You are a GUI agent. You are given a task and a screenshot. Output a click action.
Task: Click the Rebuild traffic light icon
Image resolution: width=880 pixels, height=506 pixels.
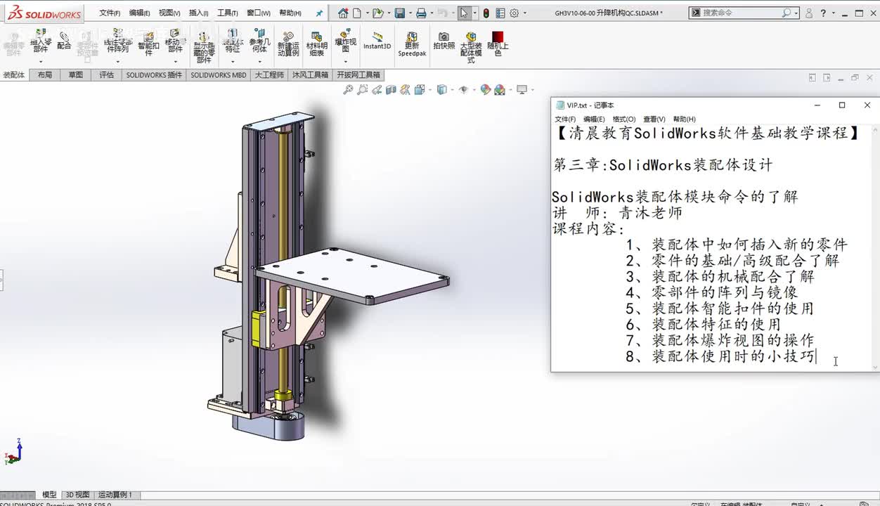pos(486,13)
